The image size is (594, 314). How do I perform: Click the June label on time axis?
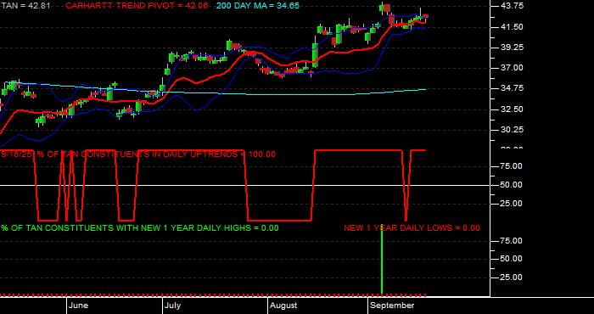[x=78, y=306]
